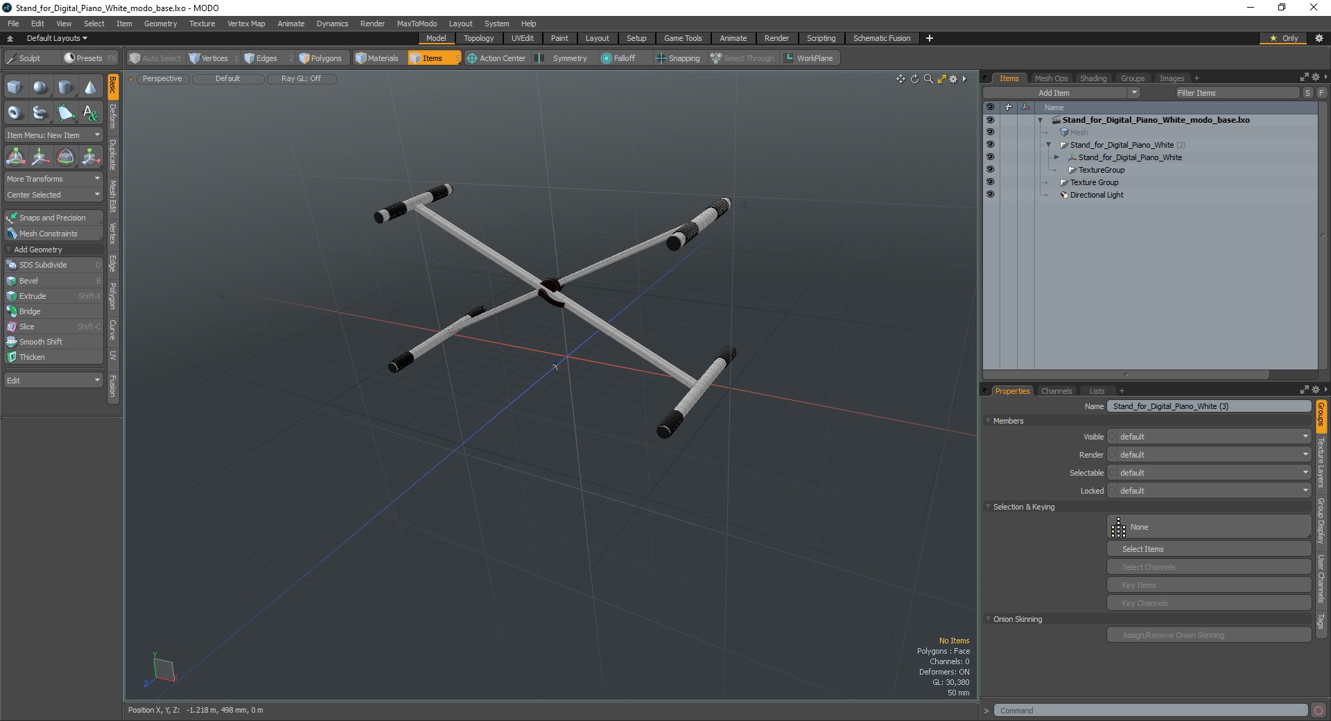Toggle visibility of the scene root item
The image size is (1331, 721).
click(x=990, y=120)
